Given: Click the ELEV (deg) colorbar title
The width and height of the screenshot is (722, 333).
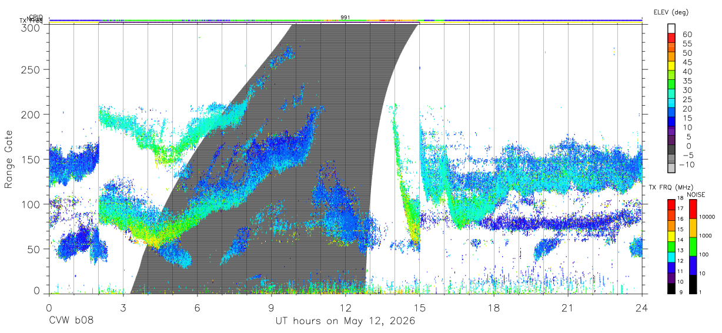Looking at the screenshot, I should 670,12.
